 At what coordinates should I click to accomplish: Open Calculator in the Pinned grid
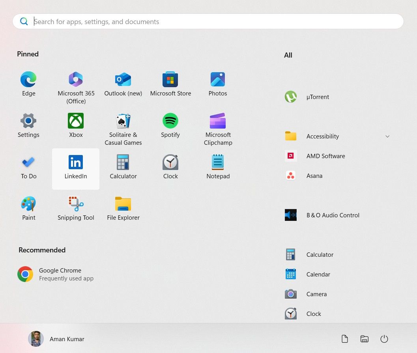(x=123, y=167)
